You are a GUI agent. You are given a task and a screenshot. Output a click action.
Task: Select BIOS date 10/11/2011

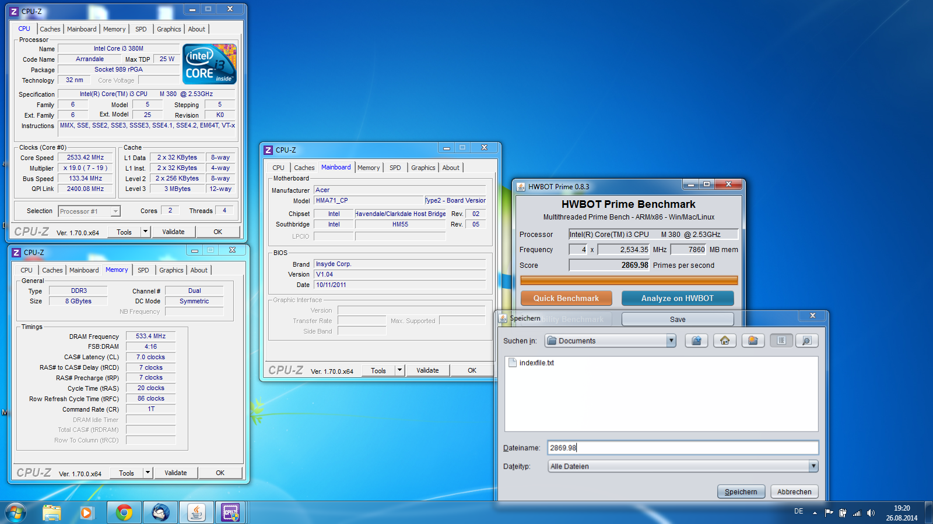point(399,285)
